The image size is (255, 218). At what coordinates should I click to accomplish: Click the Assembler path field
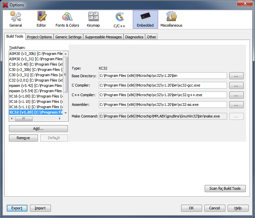(163, 105)
